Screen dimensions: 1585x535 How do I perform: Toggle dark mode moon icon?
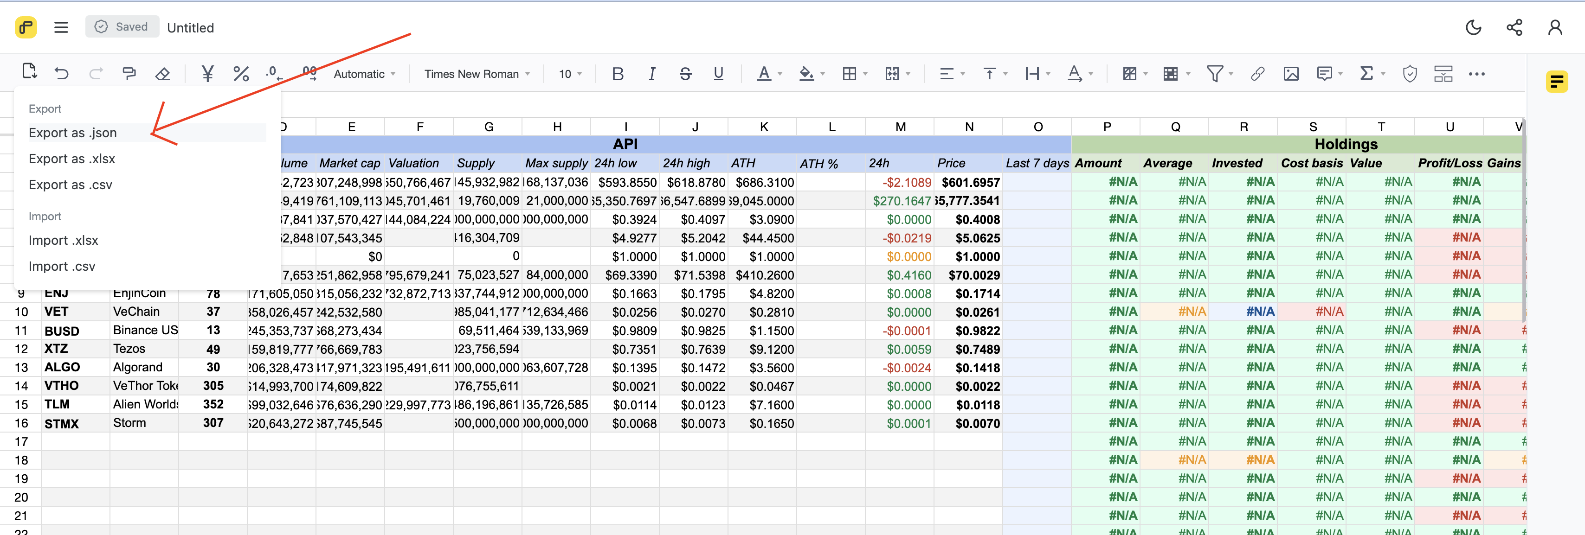coord(1473,27)
